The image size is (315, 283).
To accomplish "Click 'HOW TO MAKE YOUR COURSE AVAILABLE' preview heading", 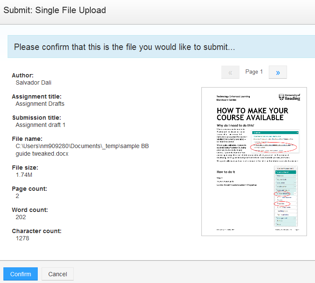I will point(252,114).
